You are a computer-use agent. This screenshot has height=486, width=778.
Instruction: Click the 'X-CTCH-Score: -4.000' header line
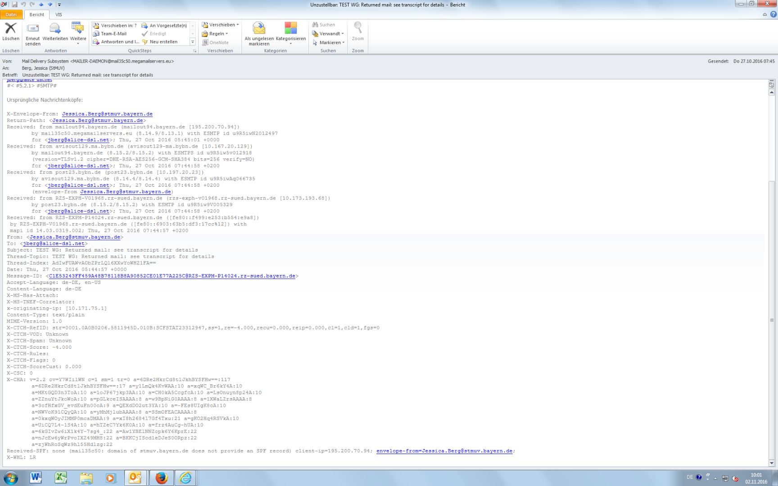39,347
